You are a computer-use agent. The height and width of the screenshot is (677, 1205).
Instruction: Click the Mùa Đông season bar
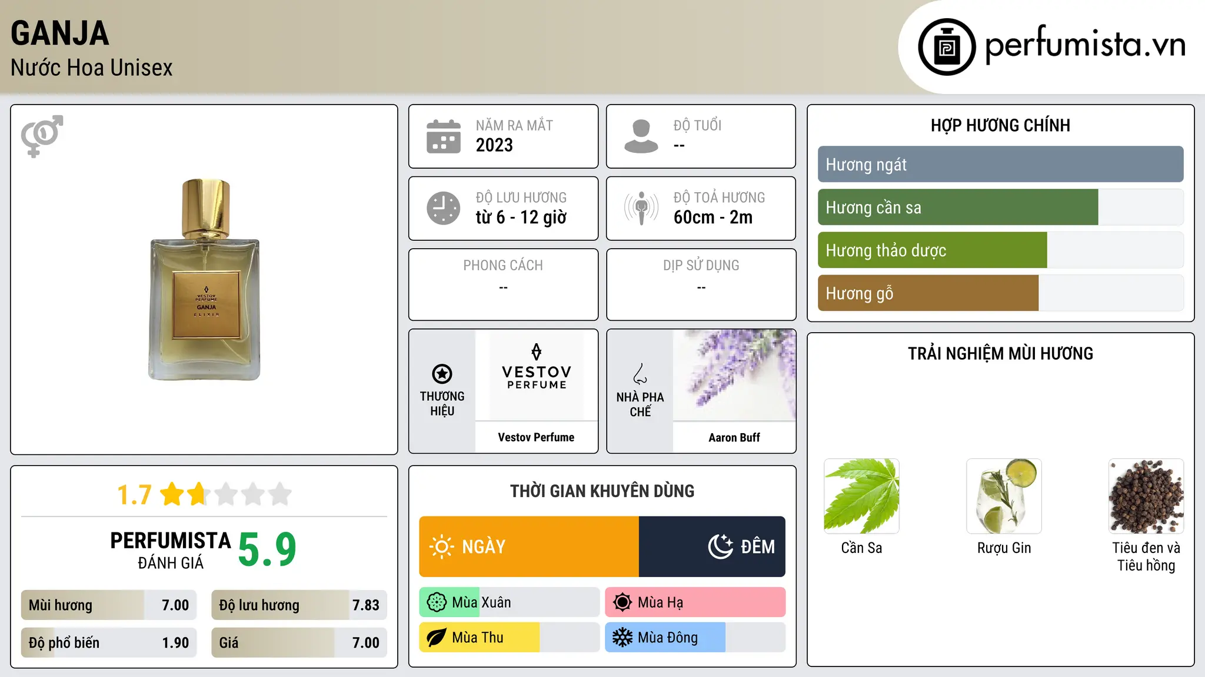coord(695,638)
